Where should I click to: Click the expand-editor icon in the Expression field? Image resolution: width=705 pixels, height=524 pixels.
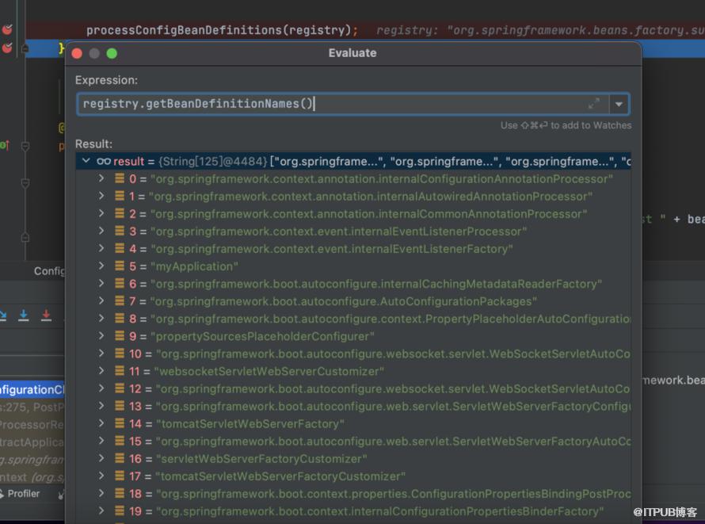coord(593,104)
